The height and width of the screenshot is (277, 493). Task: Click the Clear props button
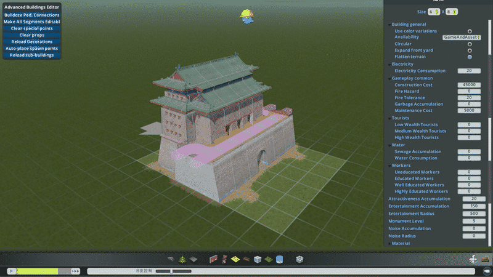31,35
